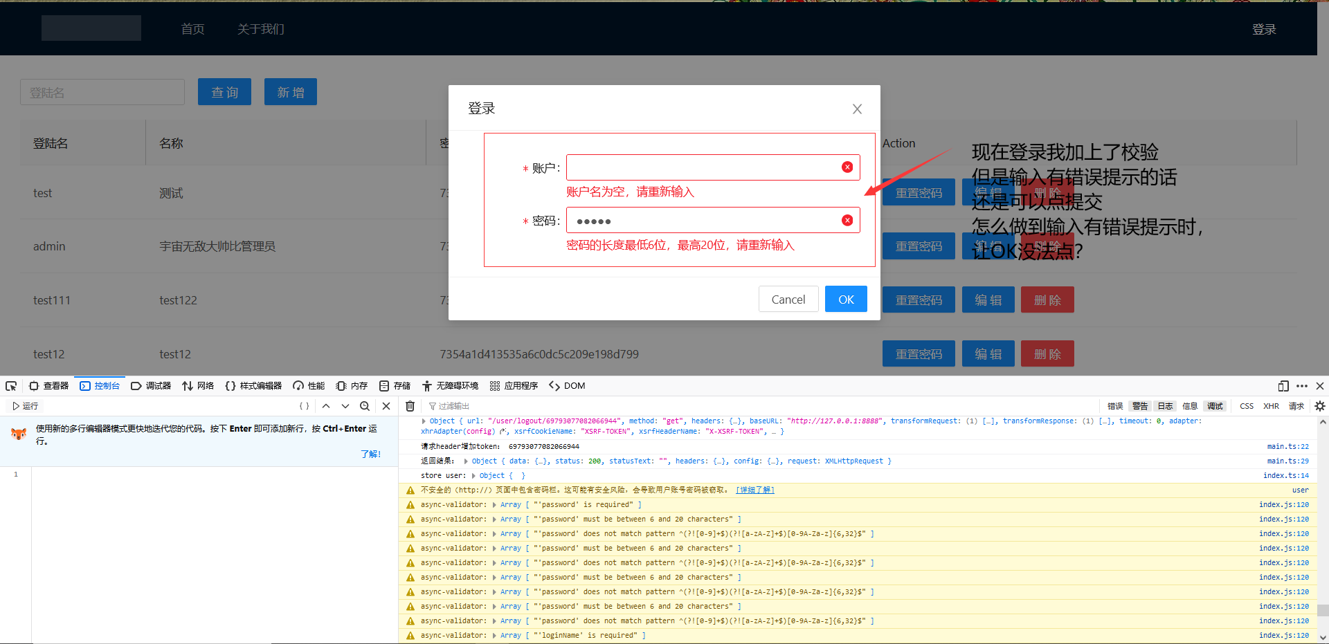
Task: Focus the 过滤输出 console filter box
Action: 761,406
